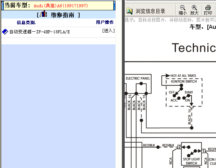This screenshot has height=168, width=216.
Task: Click the 维修指南 heading text
Action: point(63,15)
